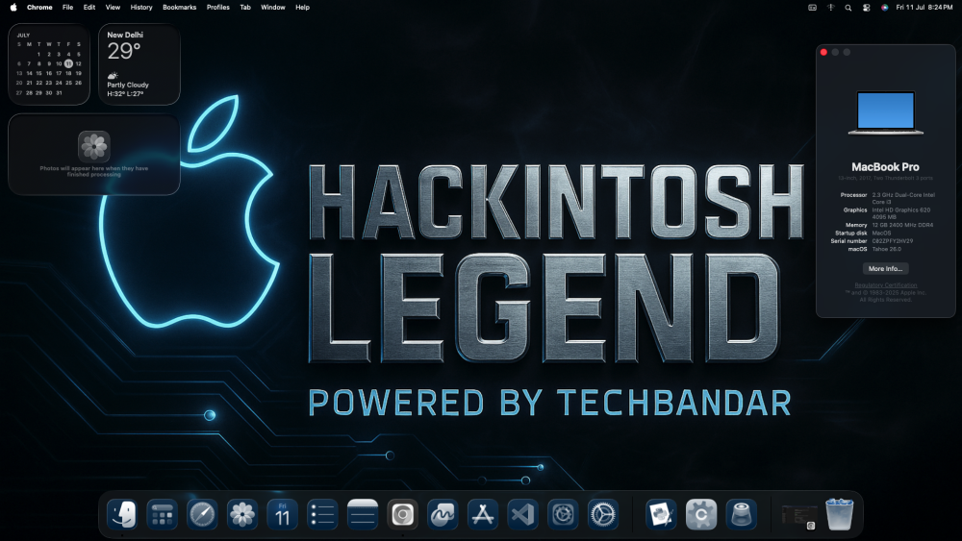Open the July calendar widget

[49, 64]
